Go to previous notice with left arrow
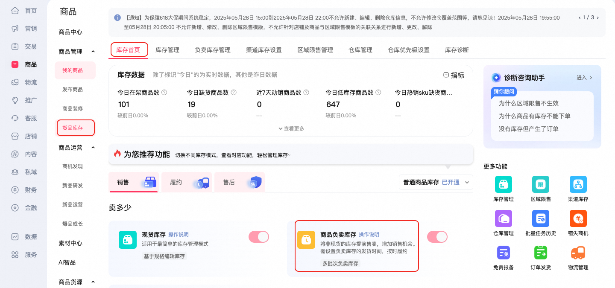This screenshot has height=288, width=615. pyautogui.click(x=580, y=17)
